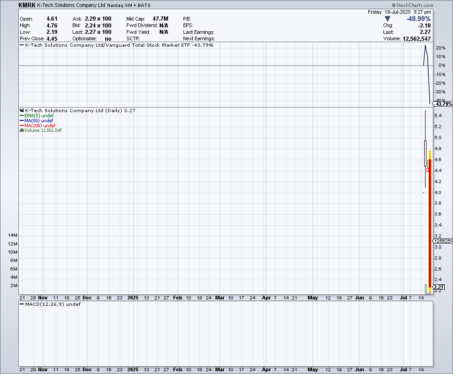Click the Vanguard Total Stock Market ETF legend
Viewport: 453px width, 374px height.
click(116, 45)
